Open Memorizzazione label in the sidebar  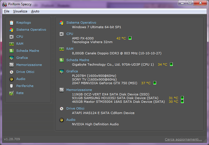tap(29, 65)
